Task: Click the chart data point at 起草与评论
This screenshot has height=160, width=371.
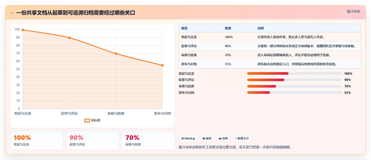Action: 69,38
